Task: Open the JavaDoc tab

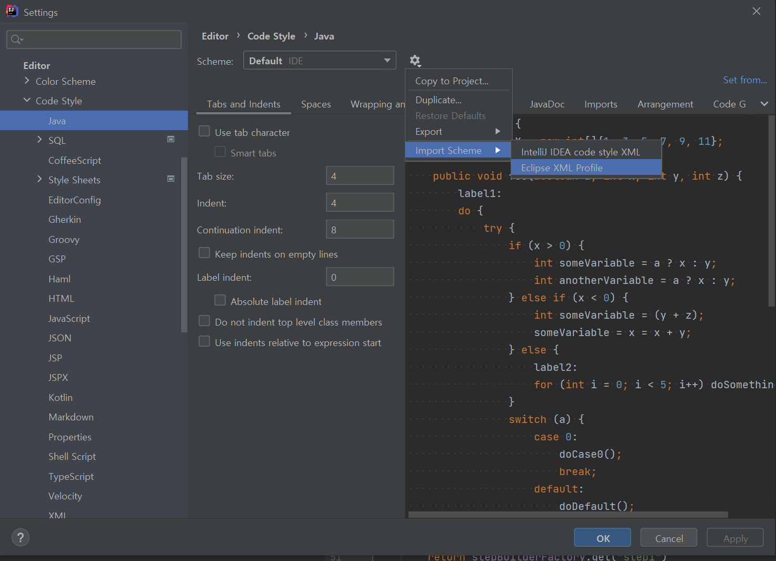Action: click(547, 104)
